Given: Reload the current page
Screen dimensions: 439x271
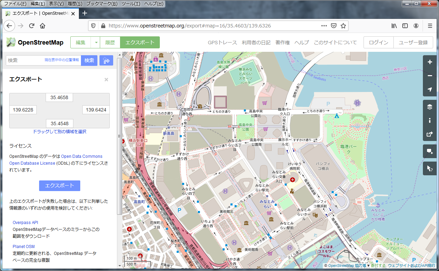Looking at the screenshot, I should point(32,26).
